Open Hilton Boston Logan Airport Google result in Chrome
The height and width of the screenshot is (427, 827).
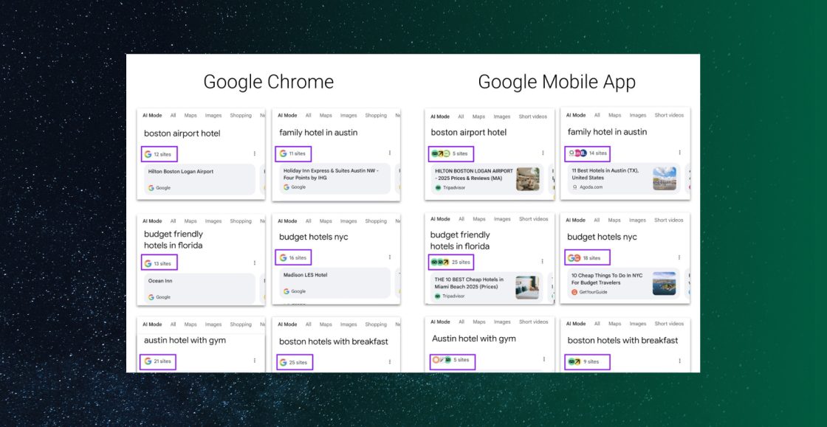tap(199, 179)
